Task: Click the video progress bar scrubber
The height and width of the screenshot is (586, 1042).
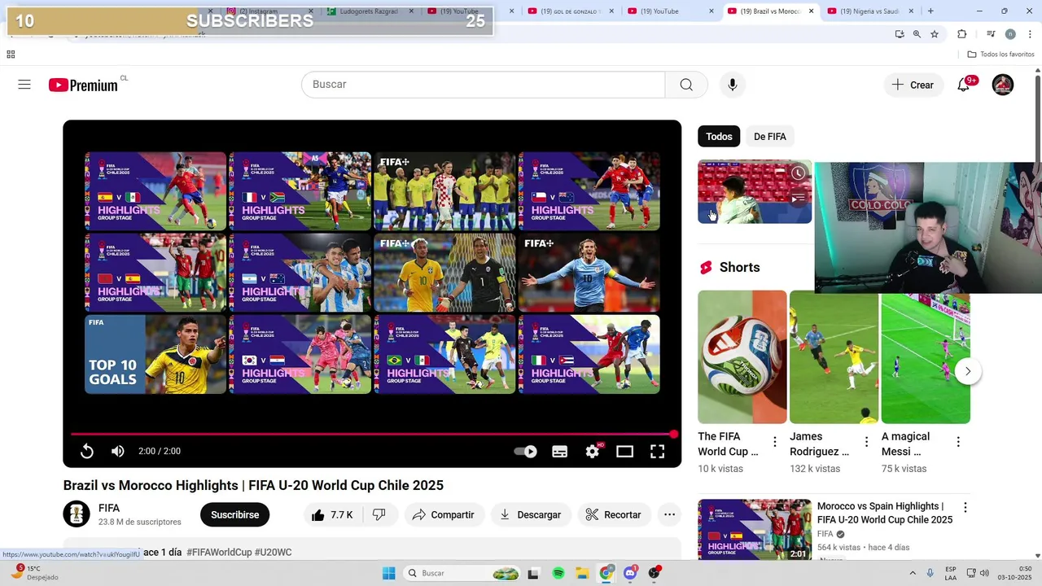Action: 674,435
